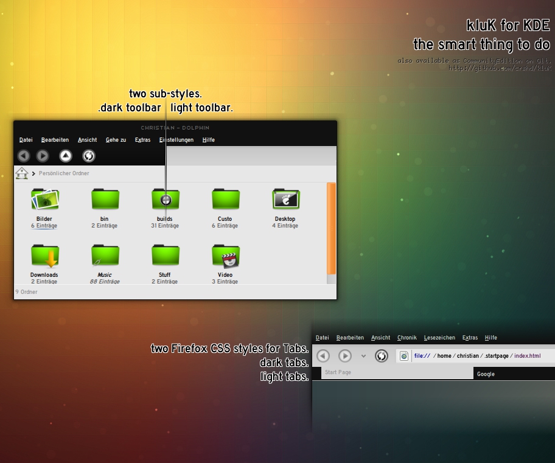This screenshot has width=555, height=463.
Task: Open Extras menu in Firefox
Action: 470,338
